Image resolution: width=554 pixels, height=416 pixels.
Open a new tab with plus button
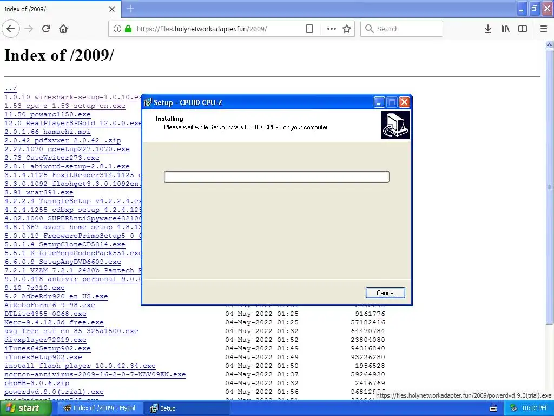(130, 9)
